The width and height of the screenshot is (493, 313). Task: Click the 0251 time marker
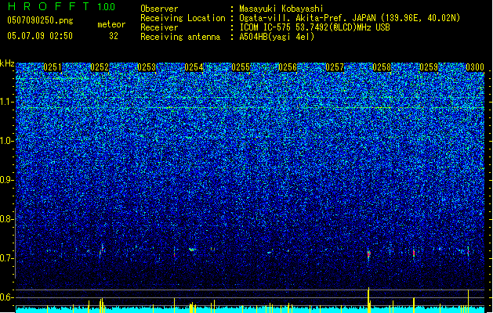[x=53, y=67]
